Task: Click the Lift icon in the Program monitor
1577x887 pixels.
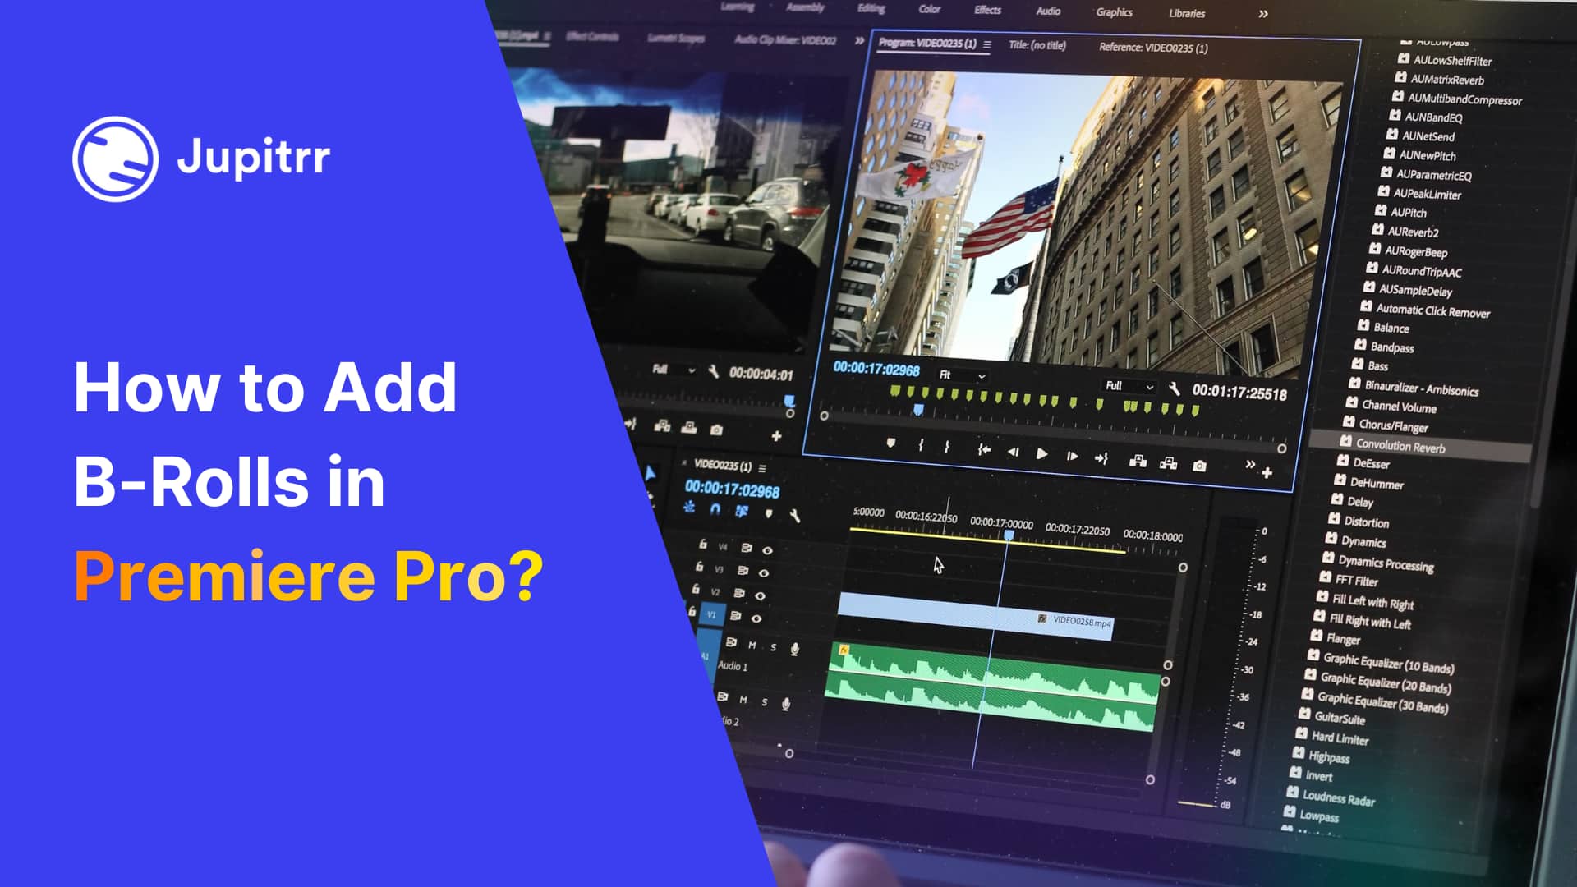Action: coord(1138,463)
